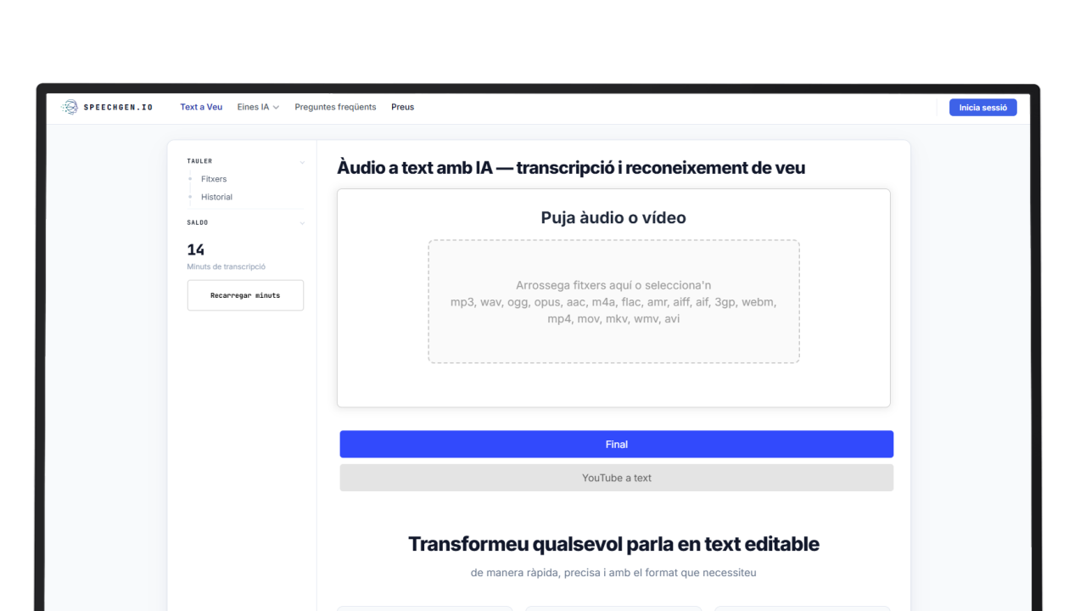Click the Inicia sessió button
The image size is (1086, 611).
coord(982,108)
